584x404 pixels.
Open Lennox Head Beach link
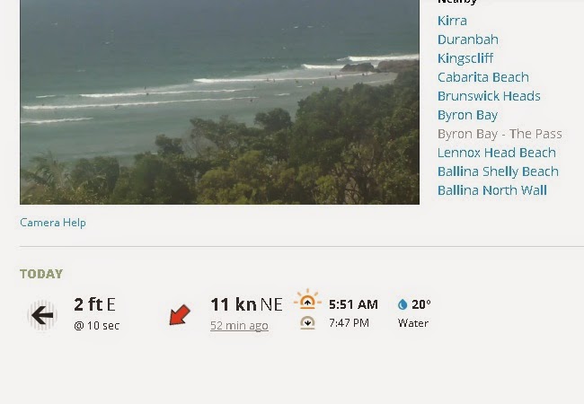pos(497,153)
